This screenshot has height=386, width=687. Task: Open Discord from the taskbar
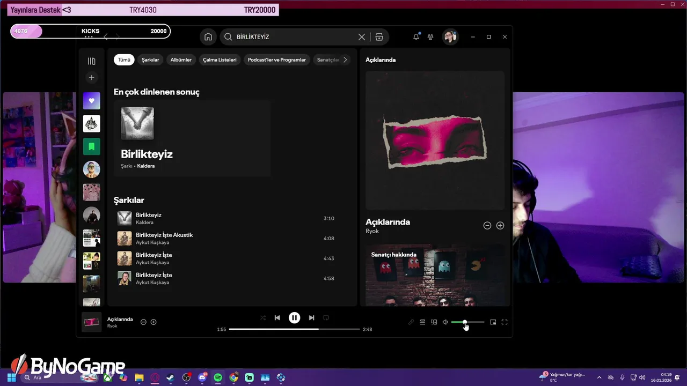[202, 377]
